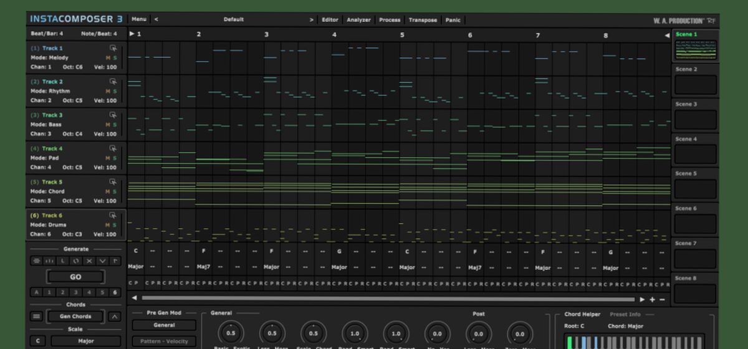This screenshot has height=349, width=748.
Task: Mute Track 2
Action: click(x=108, y=91)
